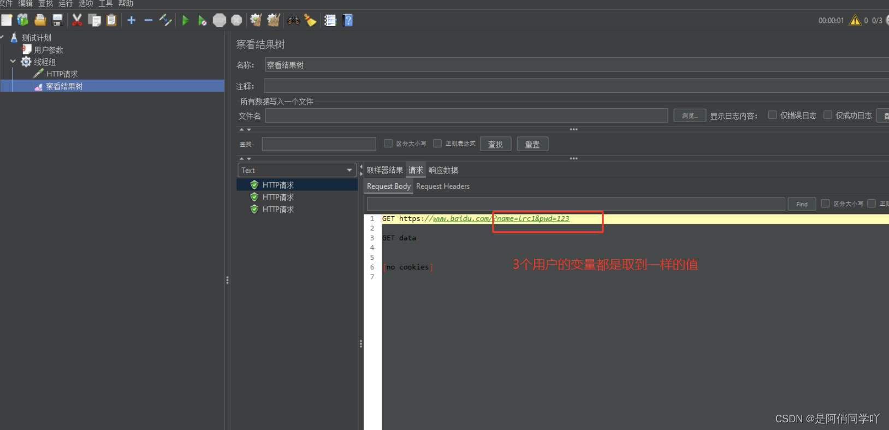Screen dimensions: 889x430
Task: Select 测试计划 root node
Action: click(36, 38)
